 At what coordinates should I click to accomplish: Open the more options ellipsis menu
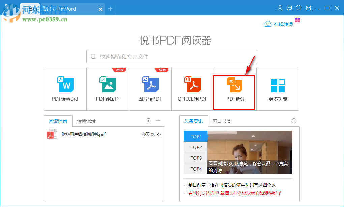[158, 121]
